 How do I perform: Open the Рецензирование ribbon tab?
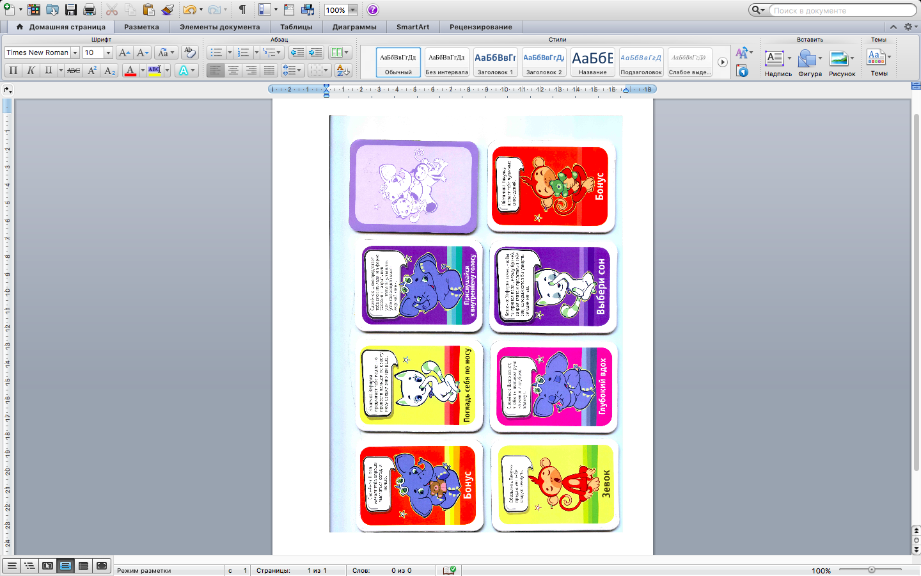480,27
